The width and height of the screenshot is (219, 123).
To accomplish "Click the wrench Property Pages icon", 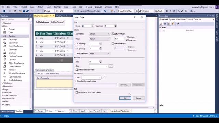I will (x=178, y=24).
